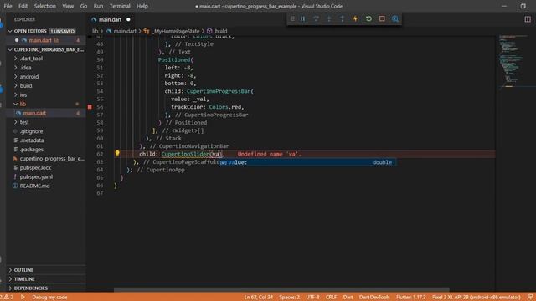The image size is (536, 301).
Task: Click the code minimap preview
Action: (515, 61)
